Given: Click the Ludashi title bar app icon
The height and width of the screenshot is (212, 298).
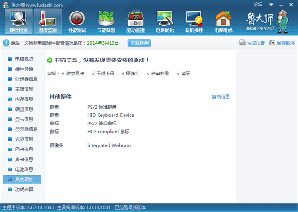Looking at the screenshot, I should click(6, 5).
